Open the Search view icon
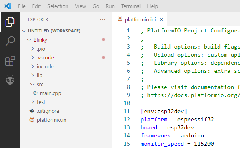The height and width of the screenshot is (148, 240). (10, 41)
